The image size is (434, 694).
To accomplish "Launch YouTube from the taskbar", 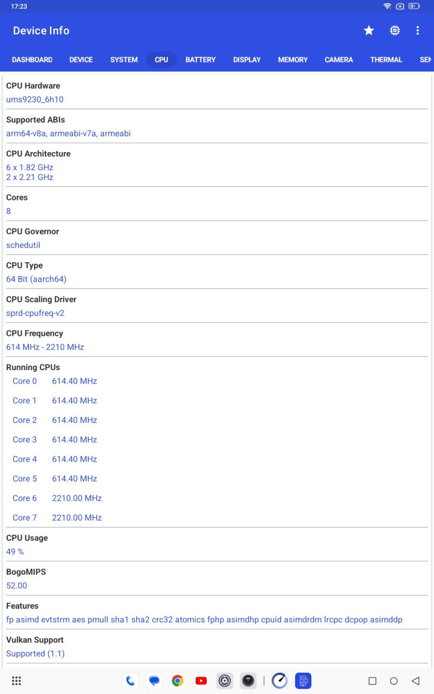I will point(201,681).
